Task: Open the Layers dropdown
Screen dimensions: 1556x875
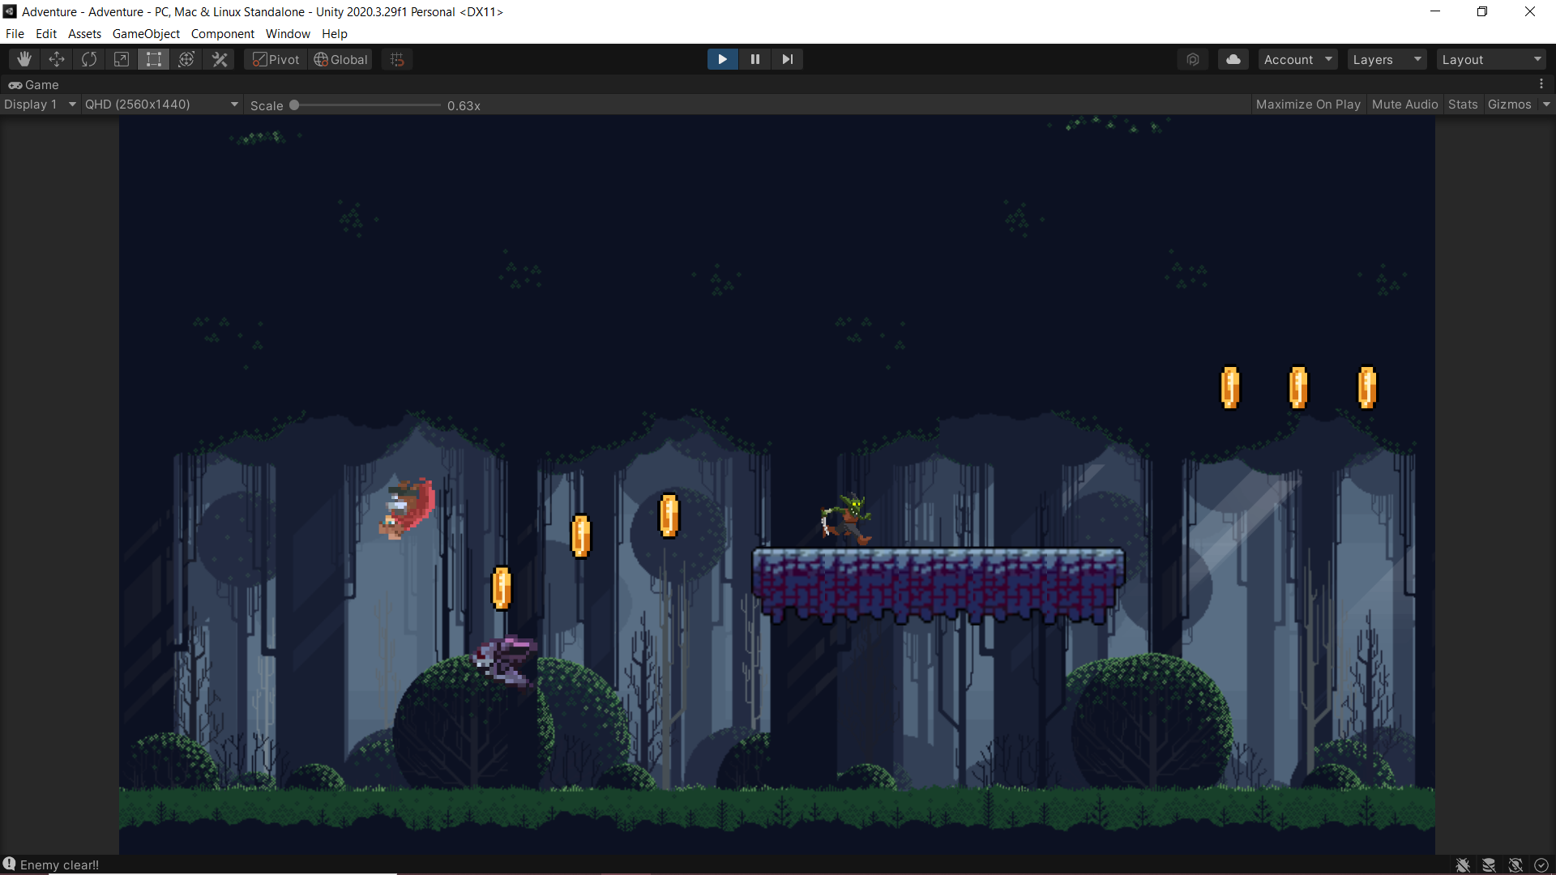Action: pyautogui.click(x=1385, y=58)
